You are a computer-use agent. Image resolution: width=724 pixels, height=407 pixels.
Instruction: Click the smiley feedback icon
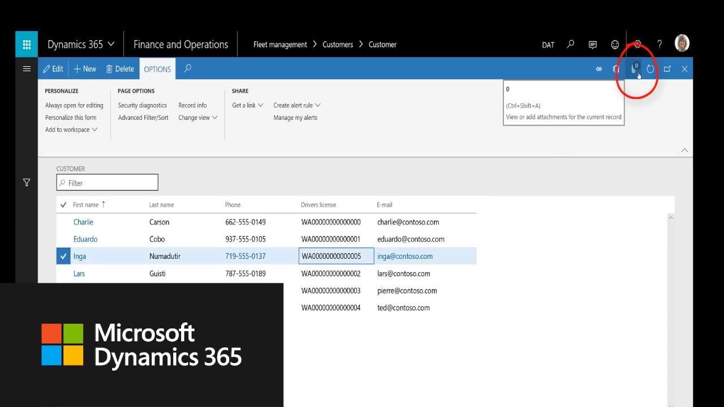pyautogui.click(x=615, y=44)
